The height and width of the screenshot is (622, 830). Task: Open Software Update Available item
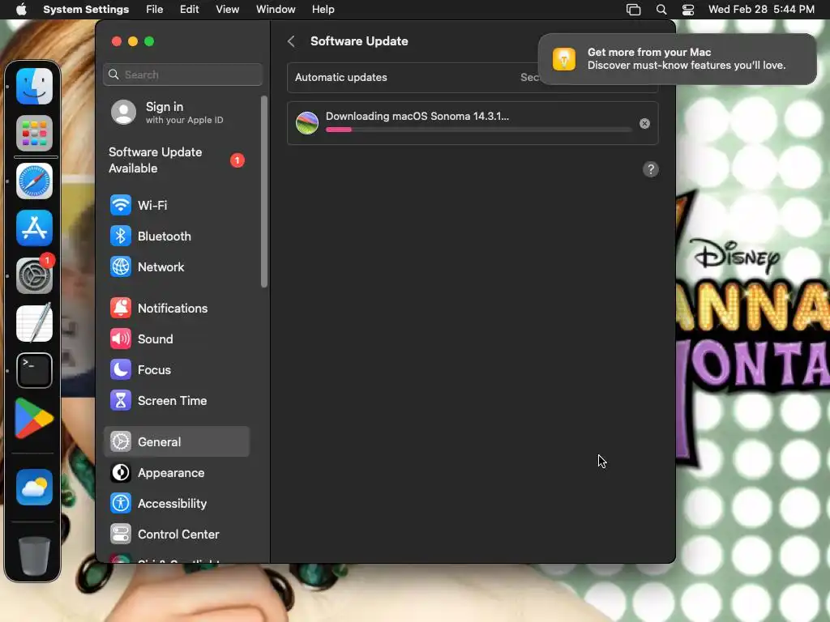[177, 160]
